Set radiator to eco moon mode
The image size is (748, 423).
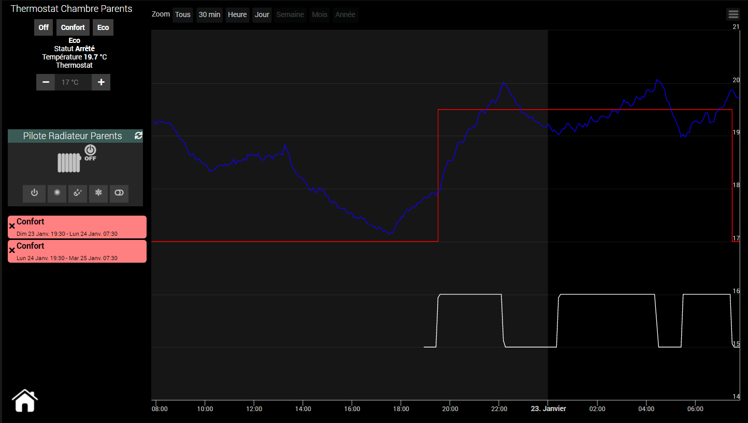tap(78, 193)
